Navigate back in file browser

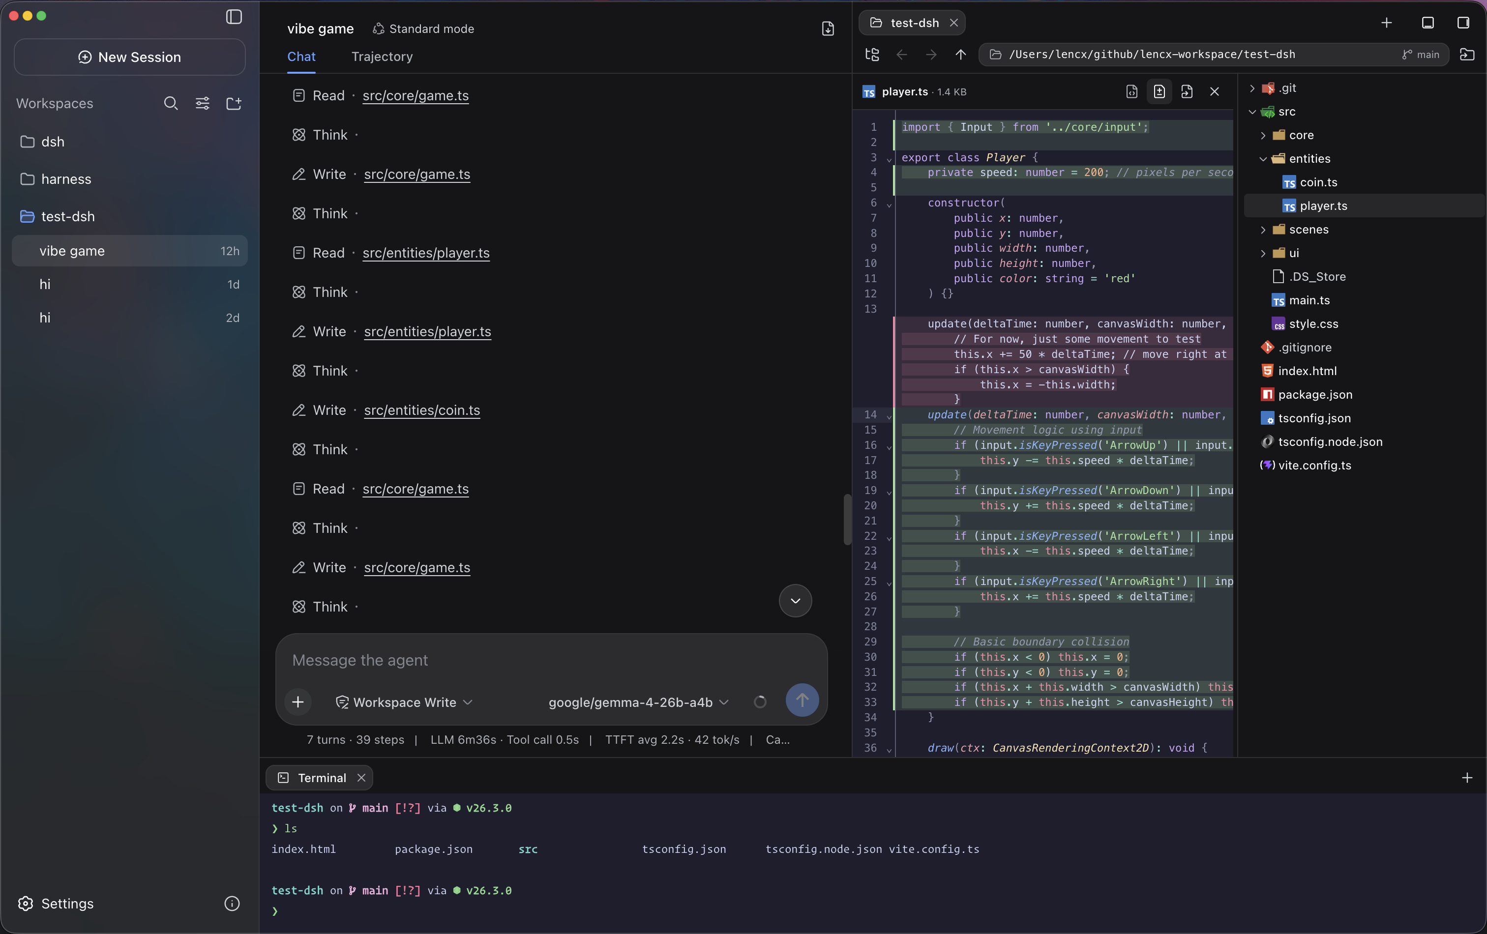click(x=901, y=55)
